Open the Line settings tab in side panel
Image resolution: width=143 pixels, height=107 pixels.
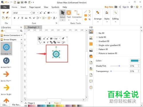coord(91,38)
